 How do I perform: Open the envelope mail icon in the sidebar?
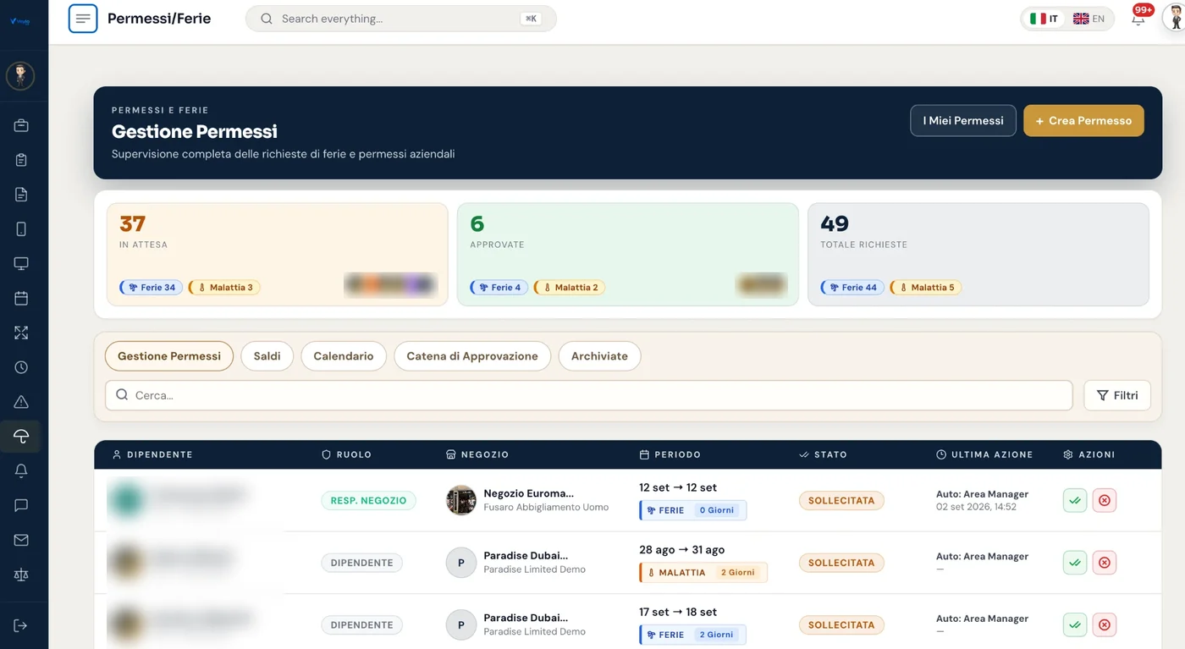coord(21,540)
